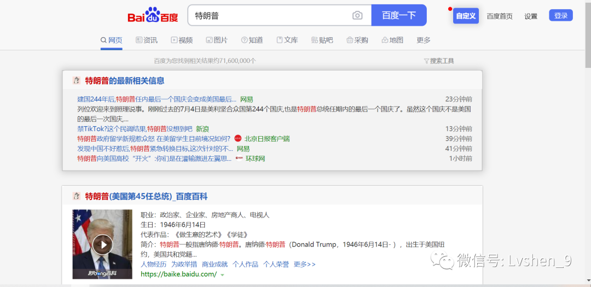Open 为政举措 section link
This screenshot has width=591, height=287.
pyautogui.click(x=184, y=265)
